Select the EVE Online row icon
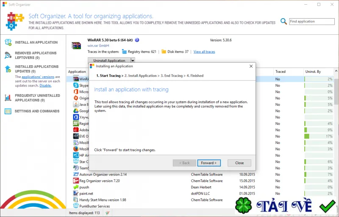Viewport: 339px width, 217px height. pyautogui.click(x=76, y=136)
